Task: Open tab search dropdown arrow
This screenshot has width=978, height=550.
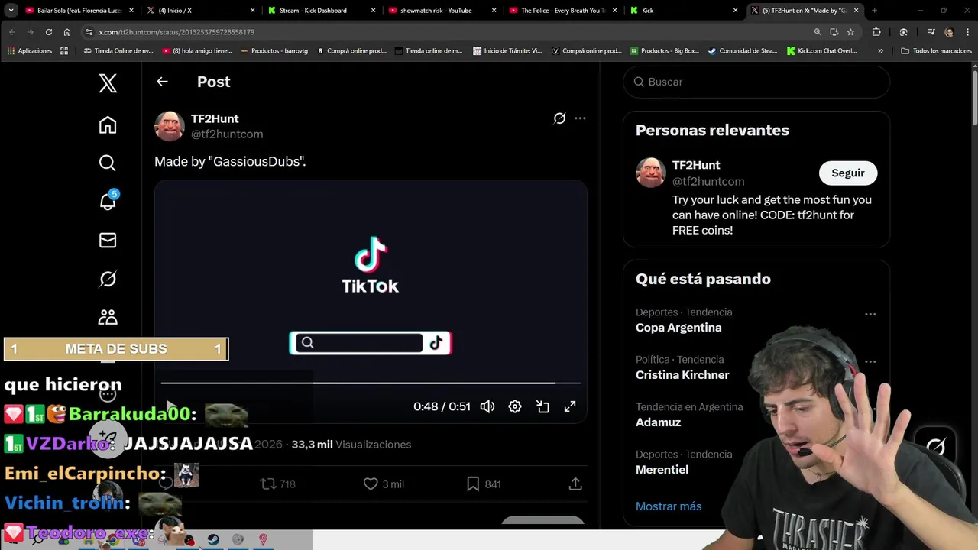Action: [11, 11]
